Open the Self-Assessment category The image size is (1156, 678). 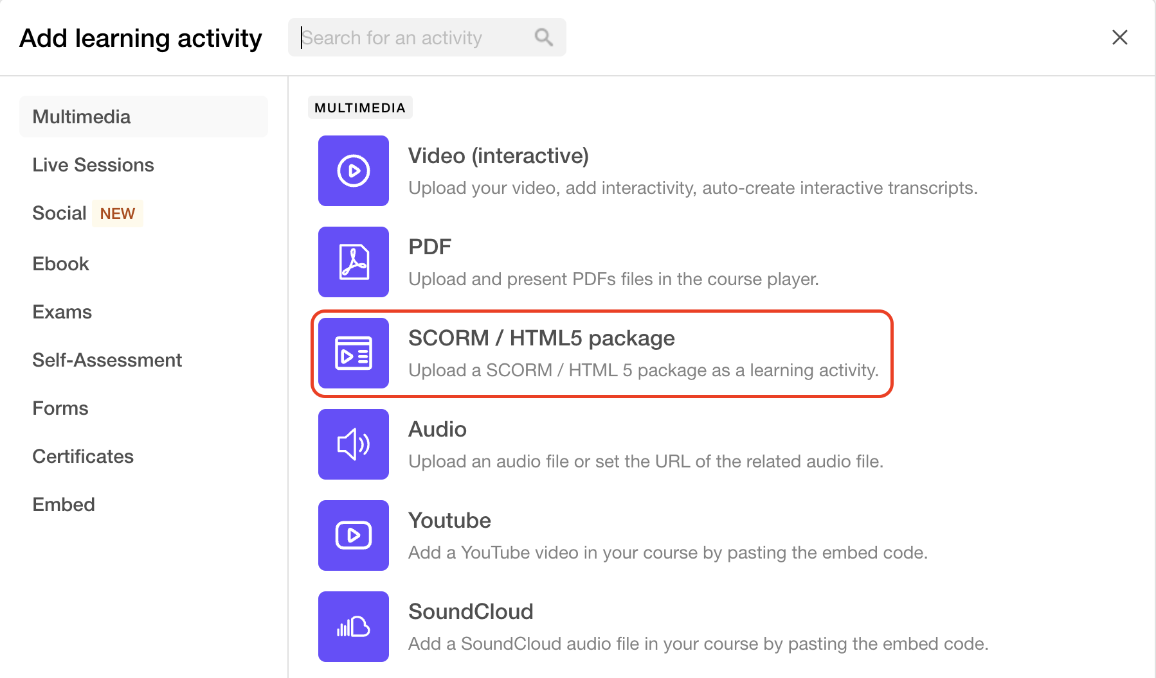coord(107,360)
